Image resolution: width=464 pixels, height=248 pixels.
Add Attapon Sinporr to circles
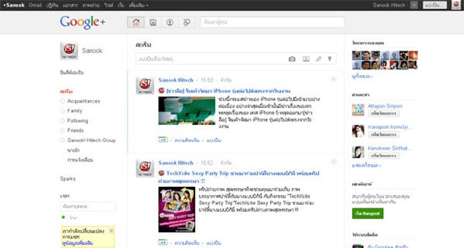pyautogui.click(x=384, y=113)
